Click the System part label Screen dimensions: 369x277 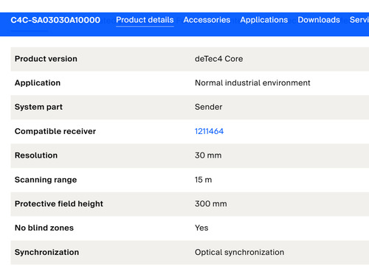tap(38, 107)
